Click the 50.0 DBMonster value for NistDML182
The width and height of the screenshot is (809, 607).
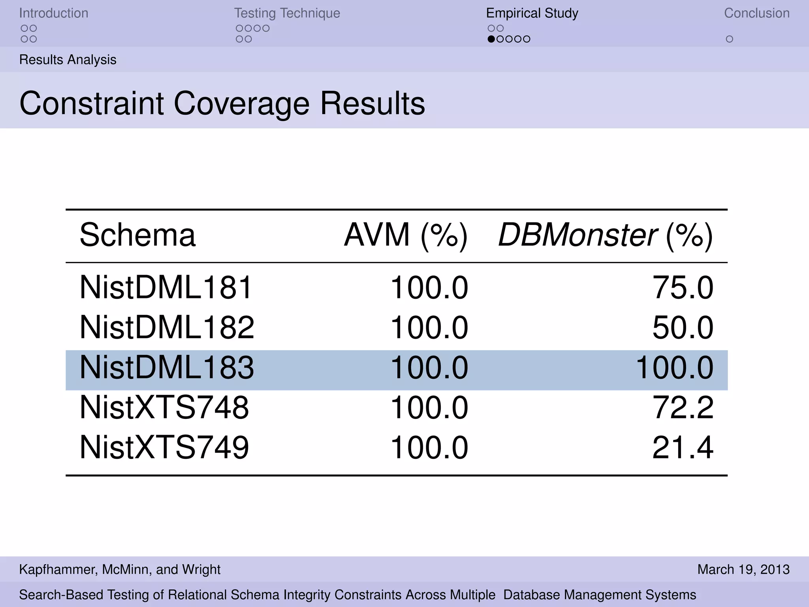683,327
